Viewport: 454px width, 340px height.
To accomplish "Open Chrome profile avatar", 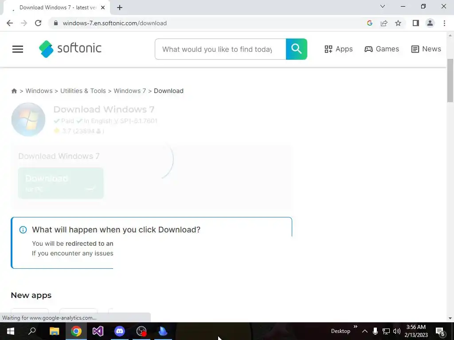I will point(430,23).
